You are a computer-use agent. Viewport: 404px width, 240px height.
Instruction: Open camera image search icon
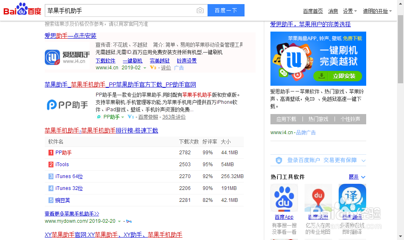(200, 11)
